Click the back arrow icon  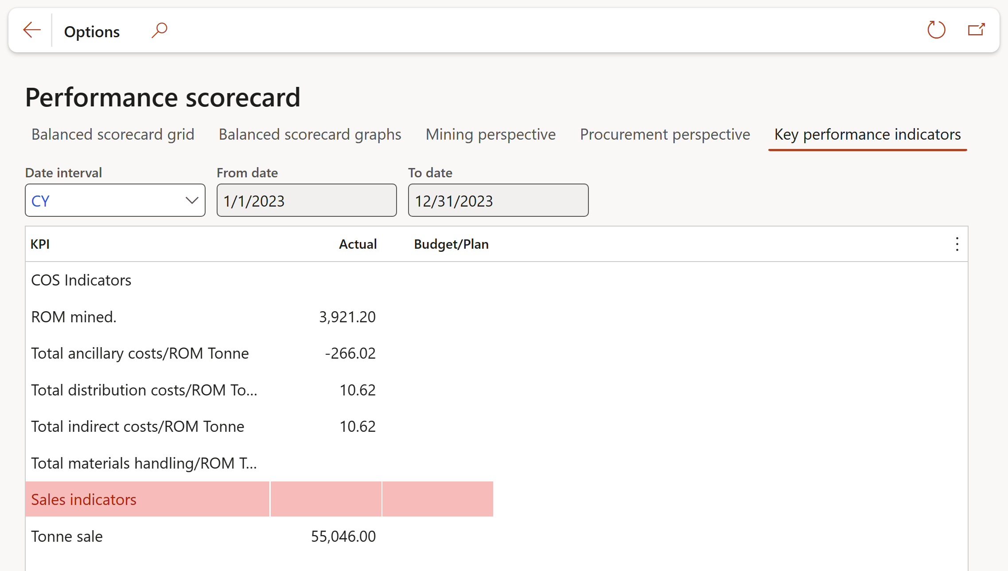pos(32,30)
